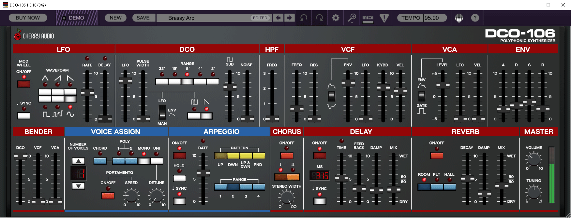Image resolution: width=571 pixels, height=218 pixels.
Task: Toggle the Delay SYNC button
Action: pyautogui.click(x=320, y=201)
